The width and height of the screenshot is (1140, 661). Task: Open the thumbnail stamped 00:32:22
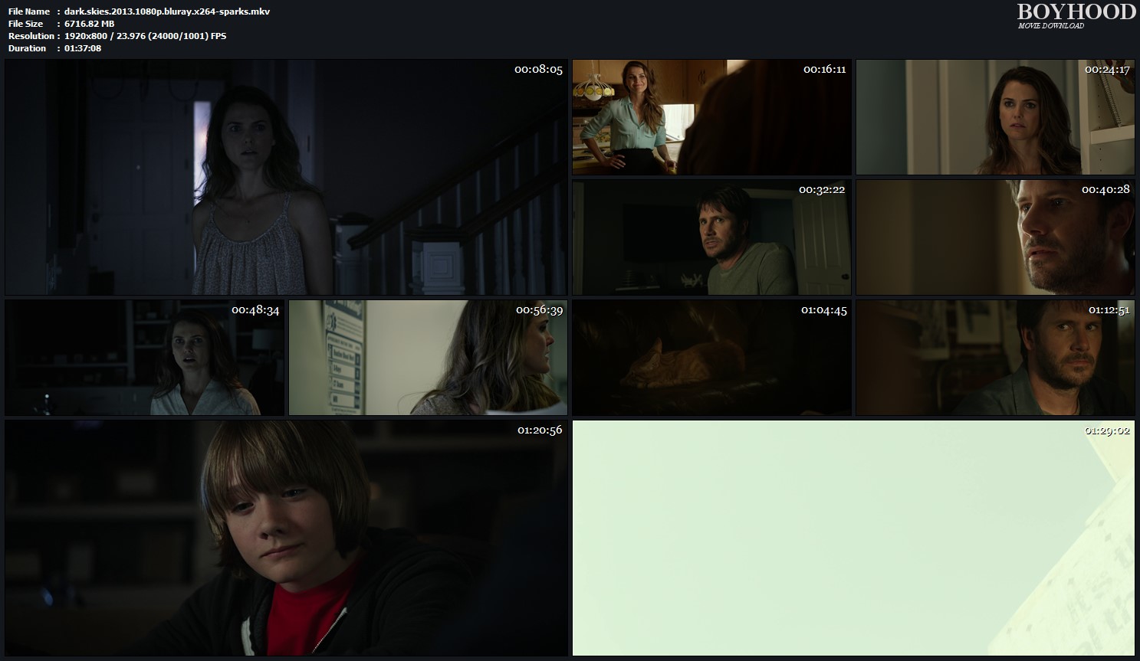[x=711, y=237]
